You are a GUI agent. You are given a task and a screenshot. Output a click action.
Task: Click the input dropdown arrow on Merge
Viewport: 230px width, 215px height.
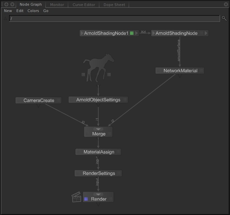(98, 129)
